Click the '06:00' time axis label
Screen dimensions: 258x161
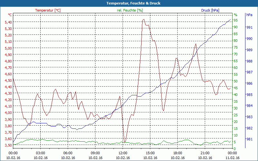[x=68, y=153]
